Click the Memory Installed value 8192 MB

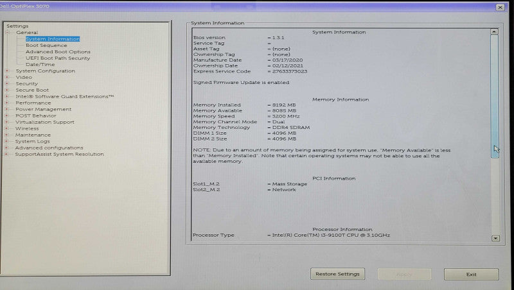tap(284, 105)
